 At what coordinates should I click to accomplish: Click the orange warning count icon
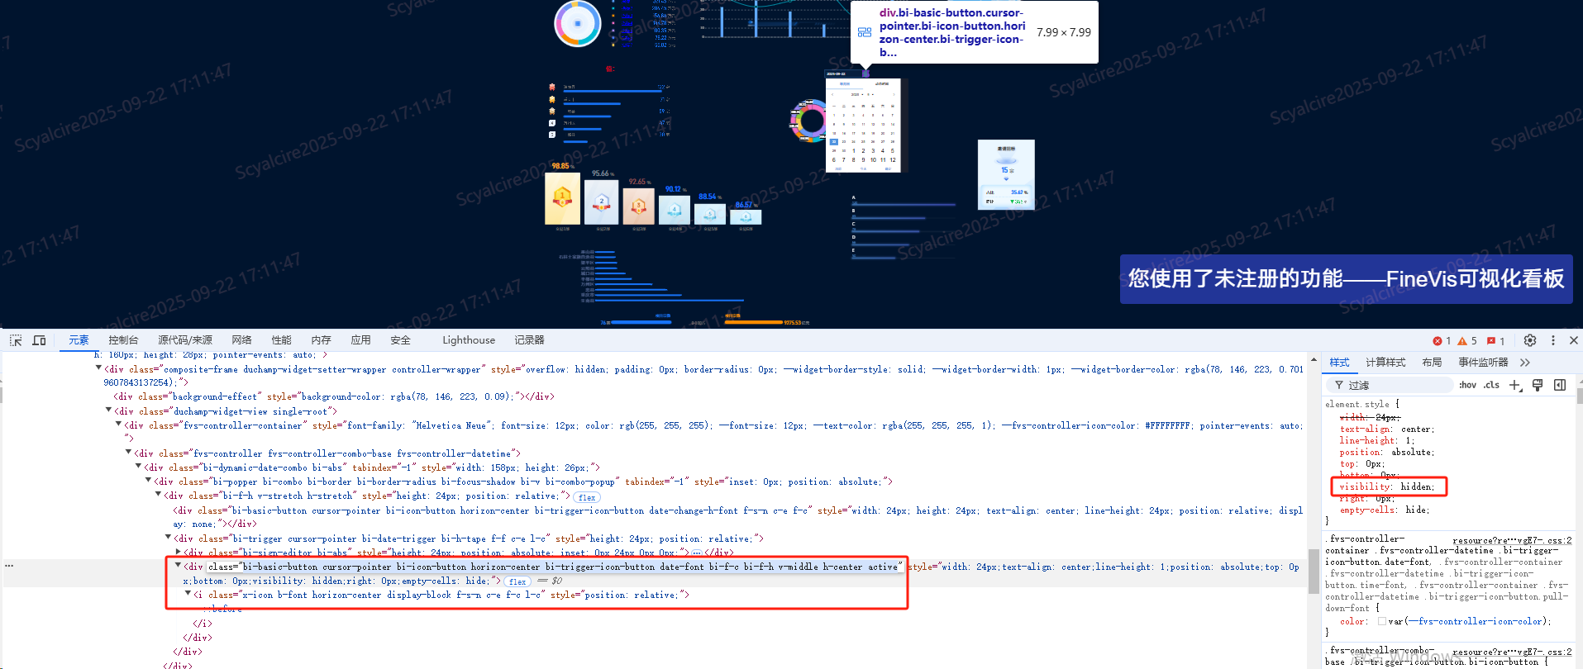[x=1466, y=341]
